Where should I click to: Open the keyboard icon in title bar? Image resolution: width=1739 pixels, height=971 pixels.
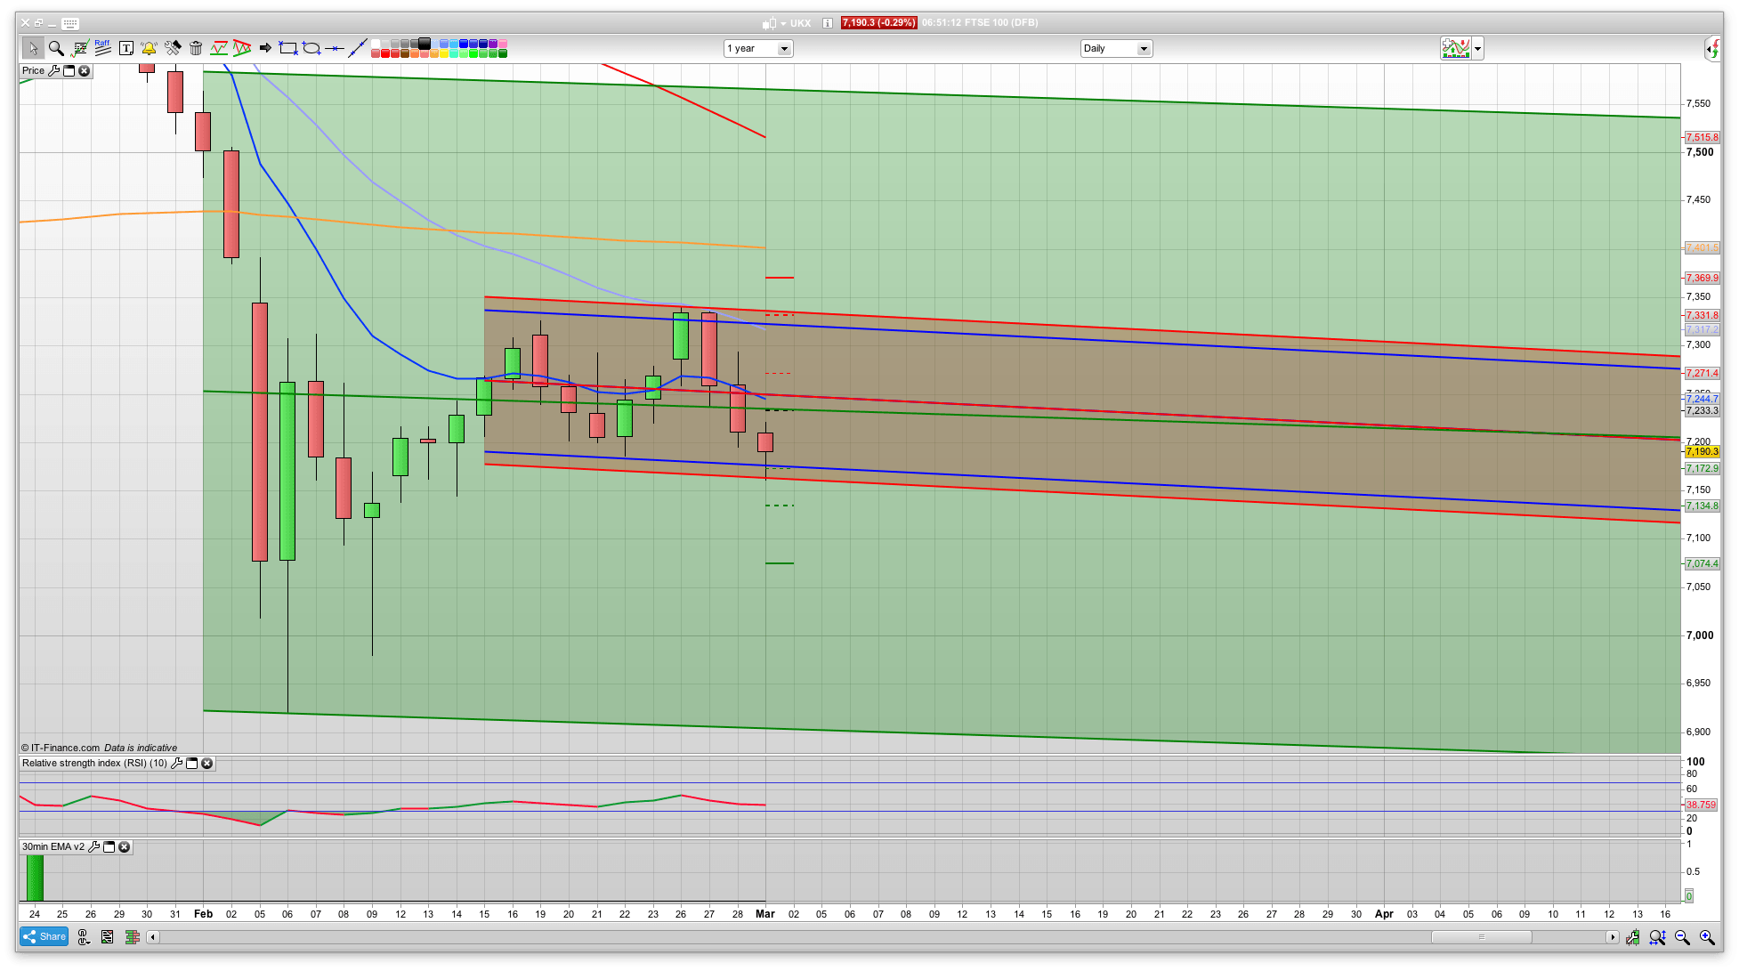coord(70,23)
